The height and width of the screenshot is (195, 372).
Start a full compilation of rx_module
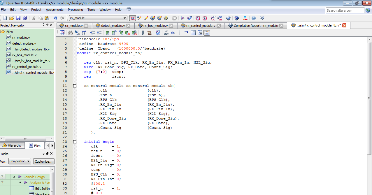pos(183,18)
